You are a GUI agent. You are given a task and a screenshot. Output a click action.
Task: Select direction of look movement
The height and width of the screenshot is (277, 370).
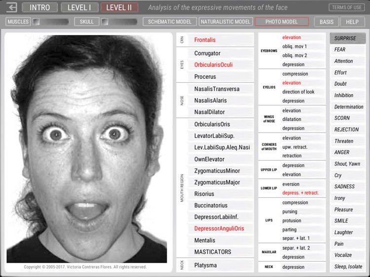click(303, 92)
